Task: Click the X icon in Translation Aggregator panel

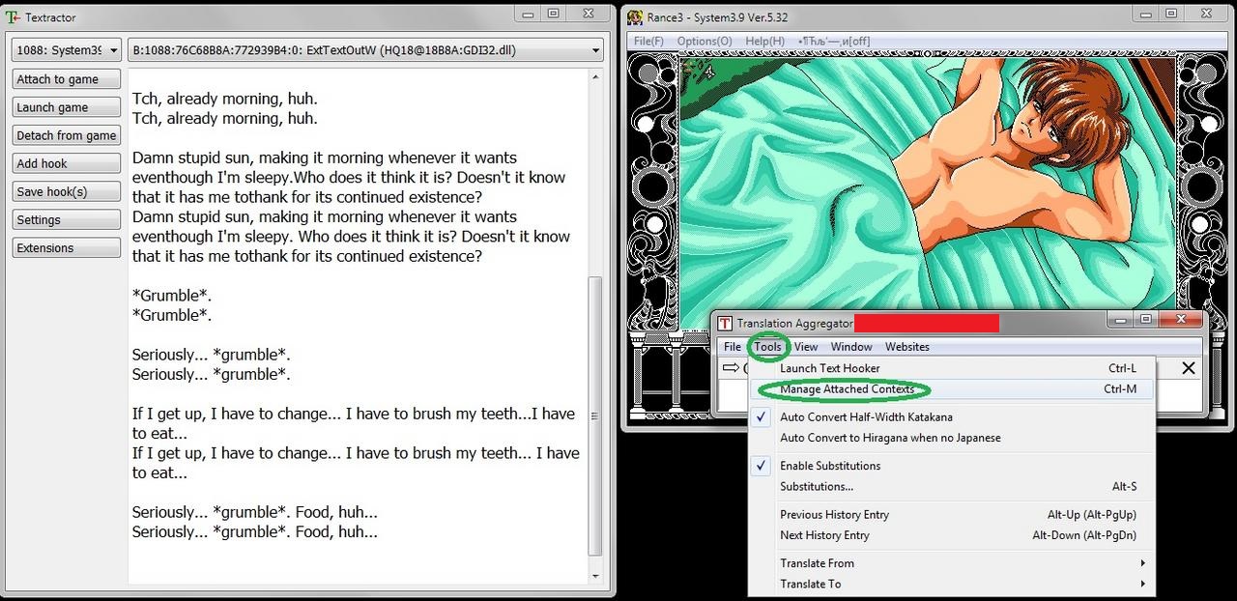Action: point(1189,367)
